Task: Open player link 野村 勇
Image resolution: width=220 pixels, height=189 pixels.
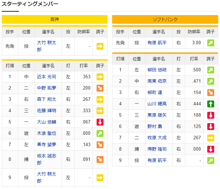Action: pyautogui.click(x=155, y=127)
